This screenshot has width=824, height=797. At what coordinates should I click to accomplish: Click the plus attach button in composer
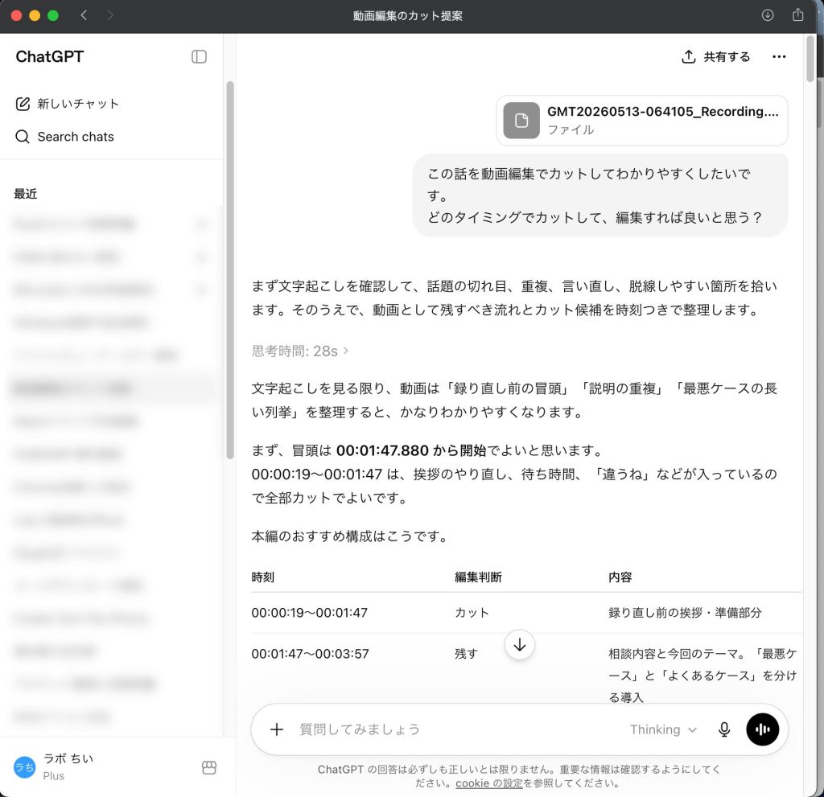(277, 729)
